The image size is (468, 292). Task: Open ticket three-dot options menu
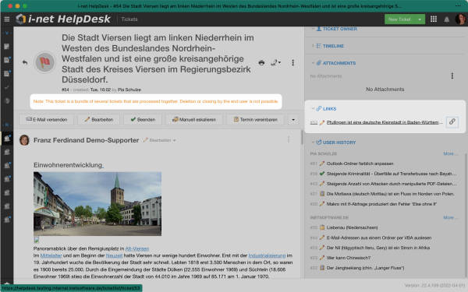pos(292,62)
